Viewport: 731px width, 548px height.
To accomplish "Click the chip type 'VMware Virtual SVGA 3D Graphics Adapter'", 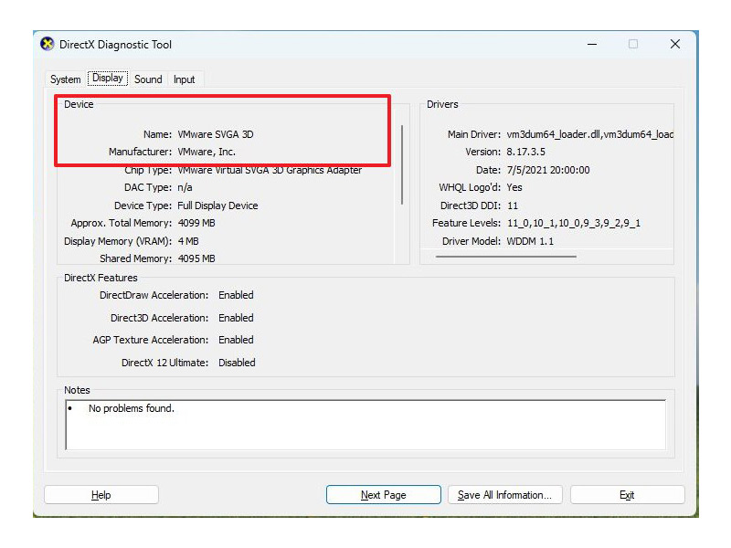I will point(270,170).
